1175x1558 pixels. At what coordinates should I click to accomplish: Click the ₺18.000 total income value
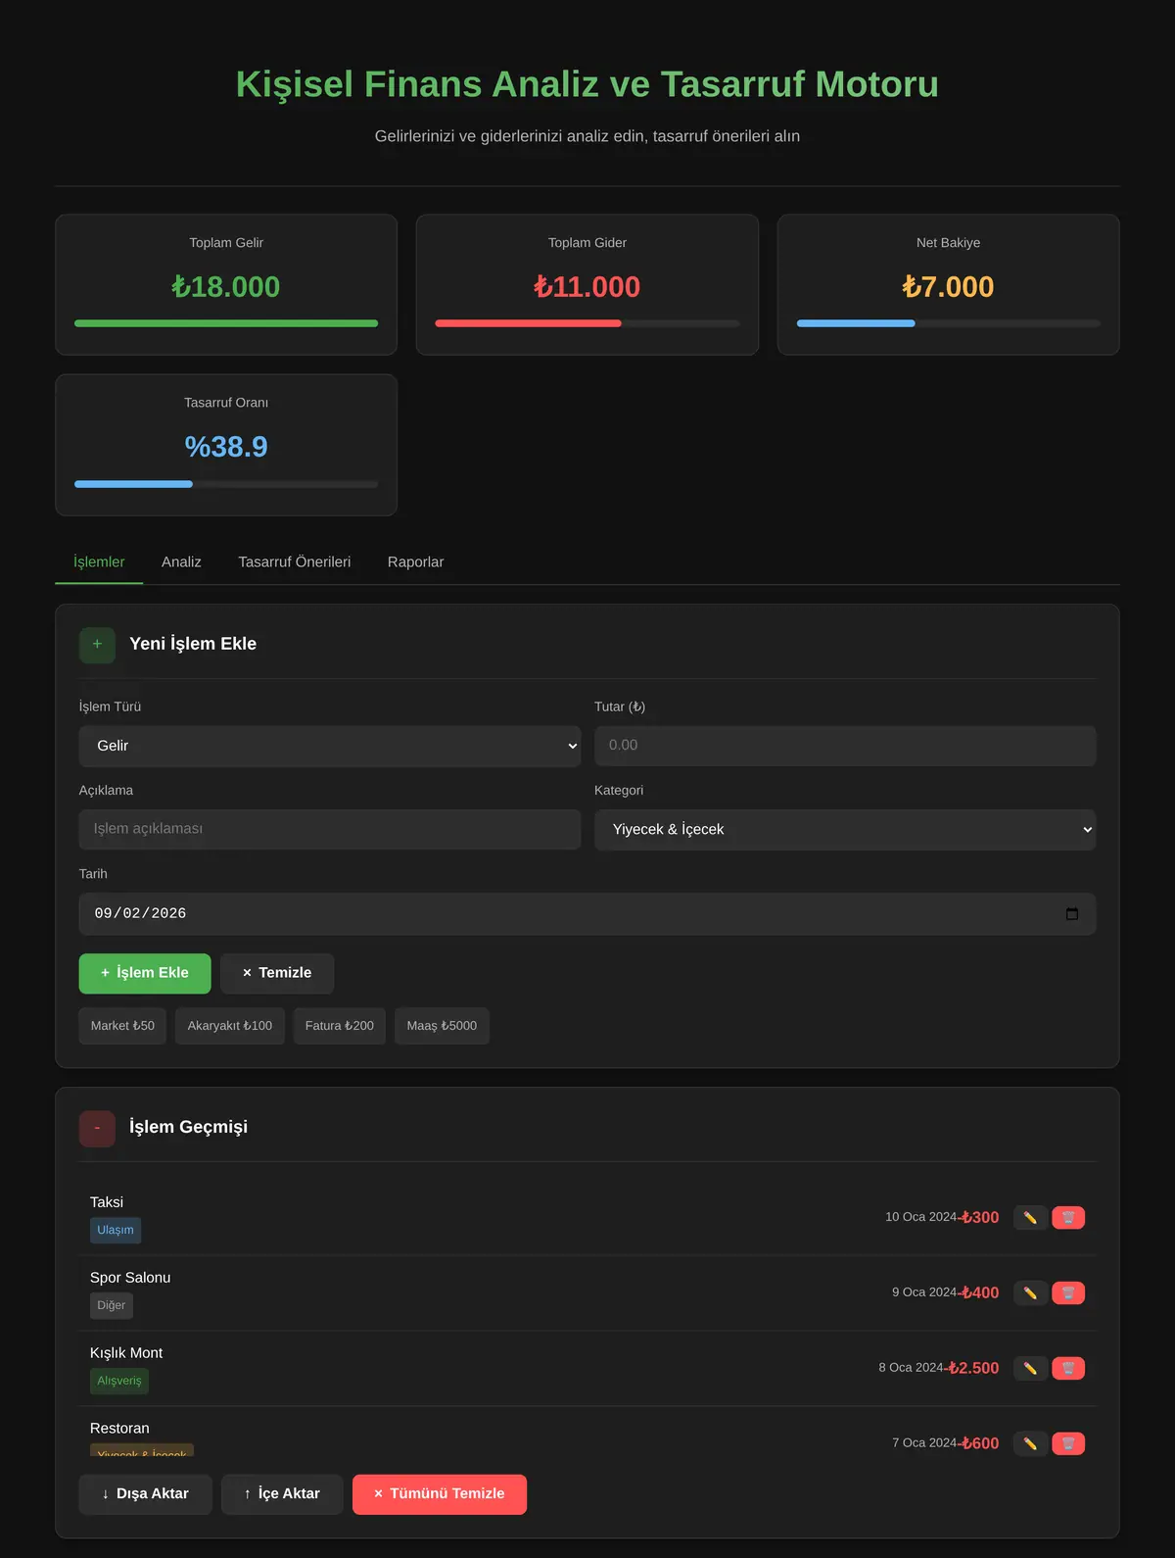tap(226, 287)
